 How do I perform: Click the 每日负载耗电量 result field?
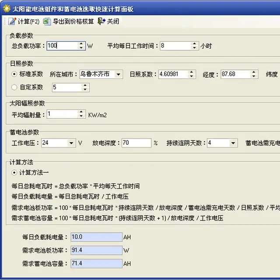96,237
